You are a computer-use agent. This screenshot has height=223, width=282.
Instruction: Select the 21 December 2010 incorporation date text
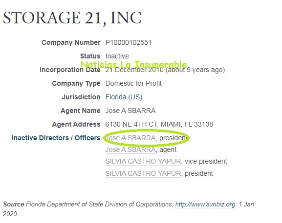point(134,70)
